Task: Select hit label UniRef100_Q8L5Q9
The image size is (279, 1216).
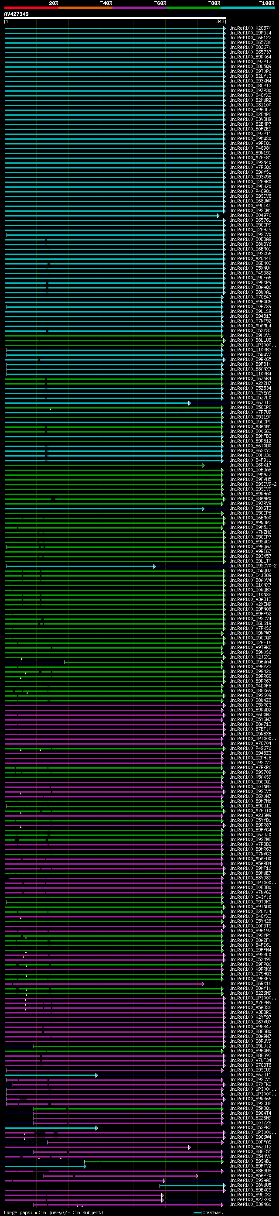Action: [250, 66]
